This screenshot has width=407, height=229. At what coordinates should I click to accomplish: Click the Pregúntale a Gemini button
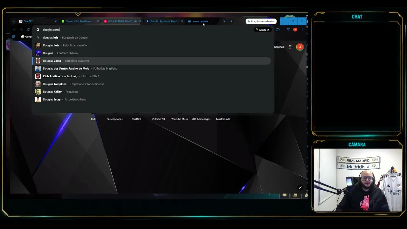pos(261,21)
